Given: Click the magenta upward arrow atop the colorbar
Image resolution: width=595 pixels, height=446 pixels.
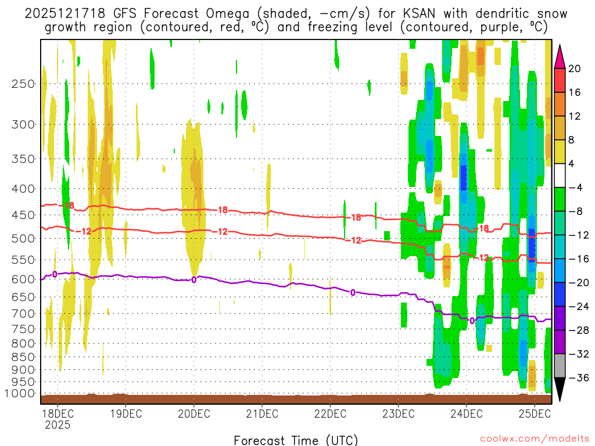Looking at the screenshot, I should tap(560, 57).
